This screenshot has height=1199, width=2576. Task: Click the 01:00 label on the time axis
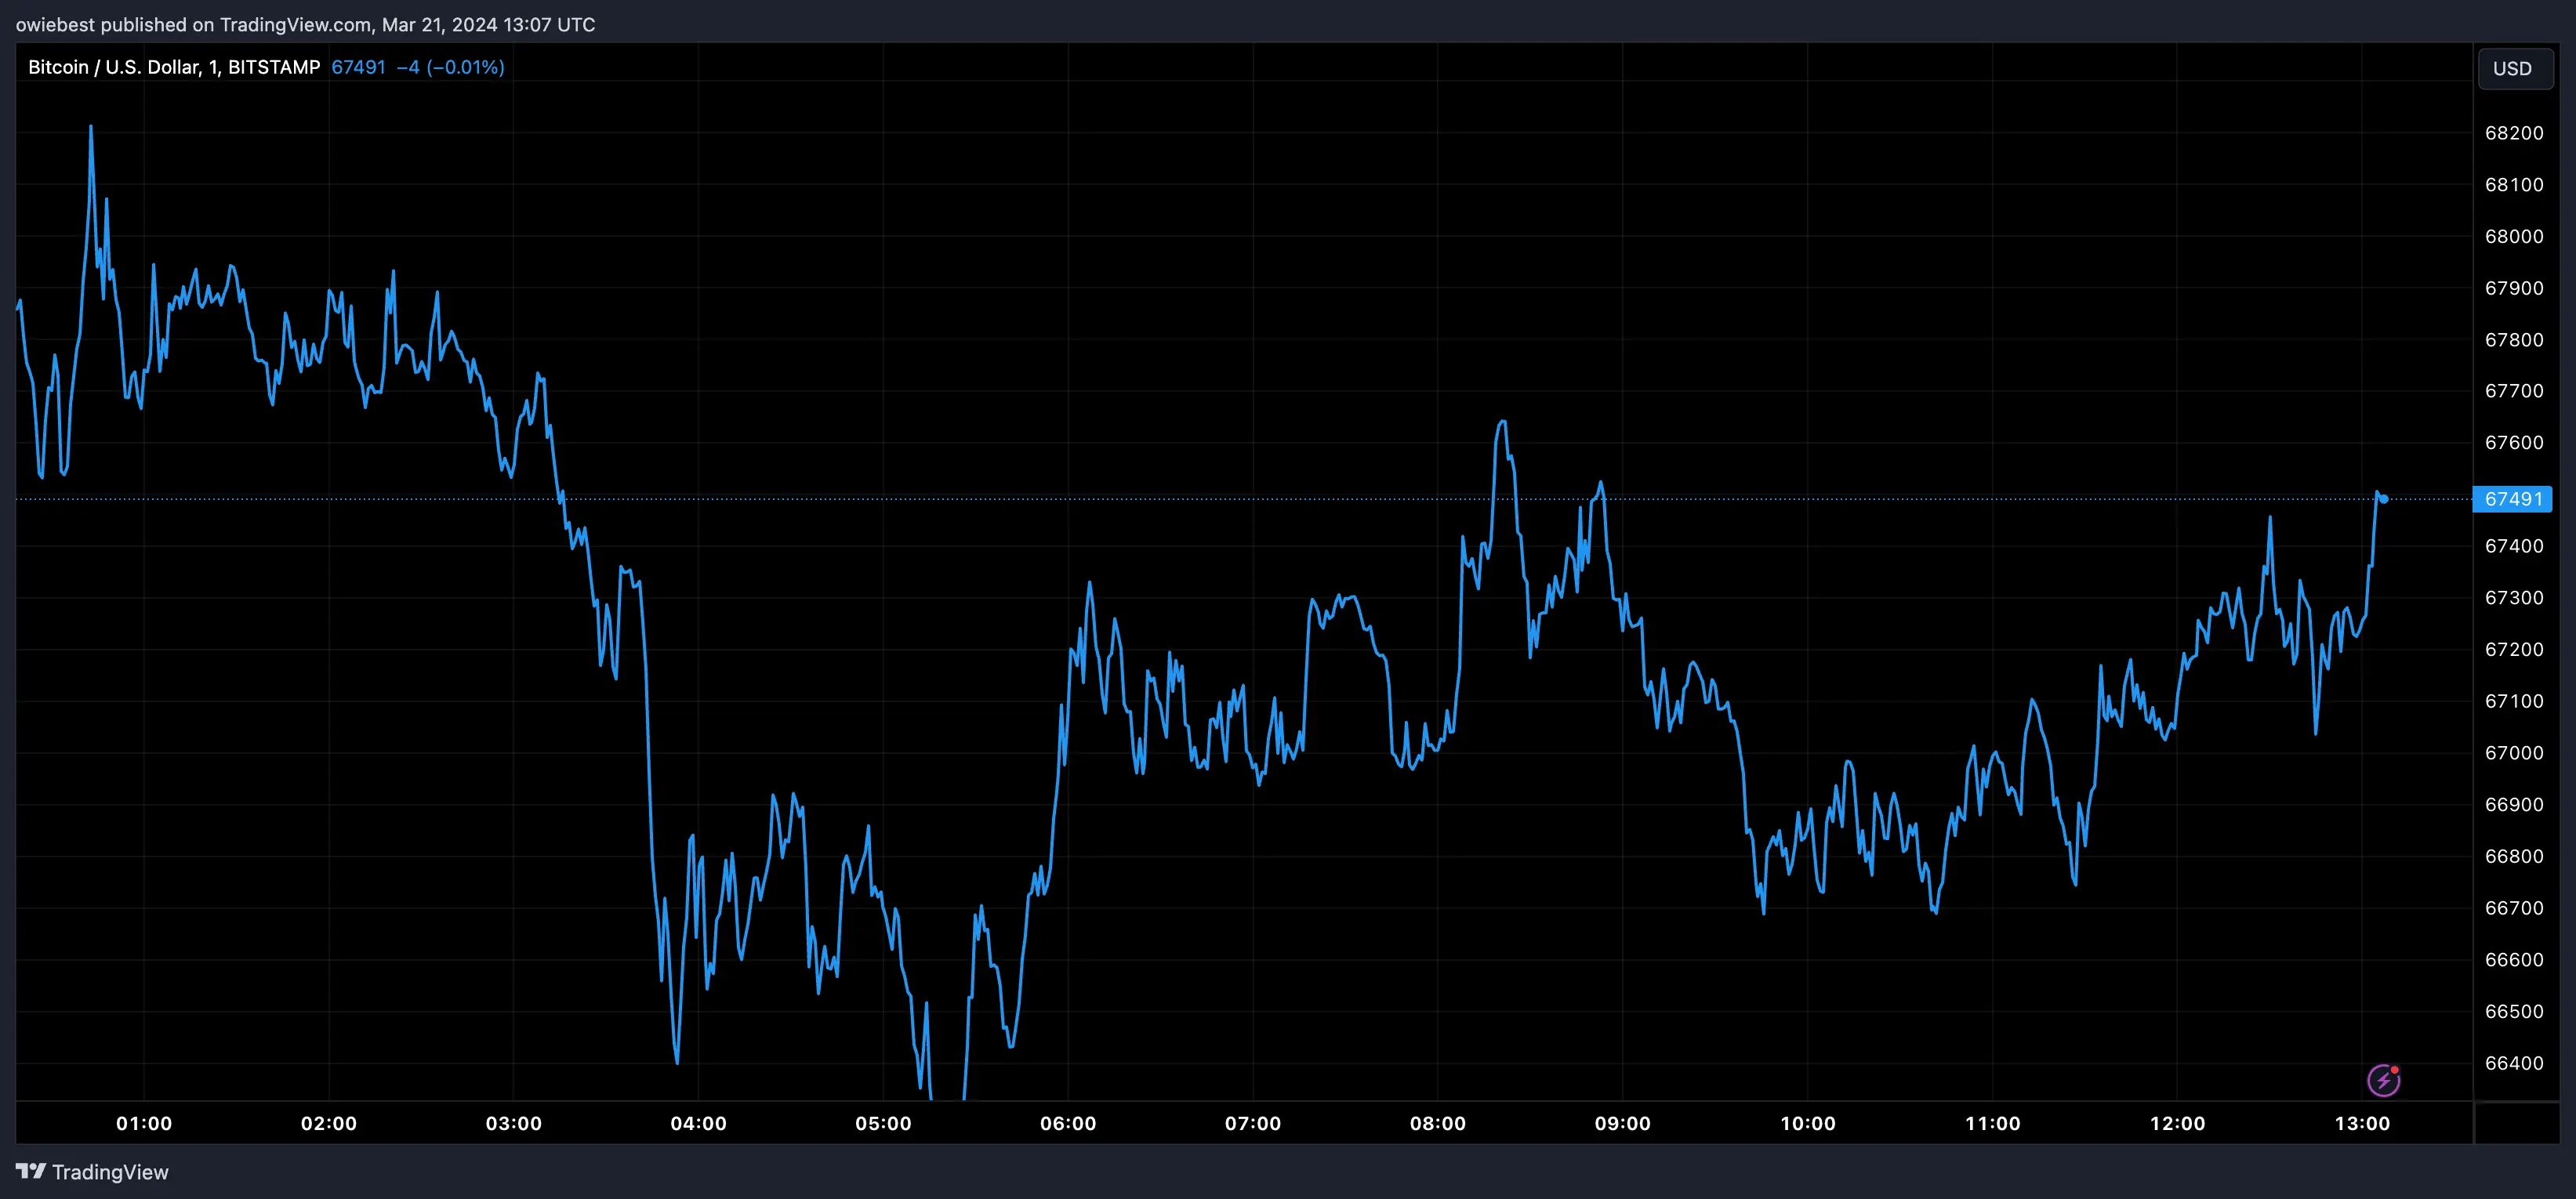pos(144,1123)
